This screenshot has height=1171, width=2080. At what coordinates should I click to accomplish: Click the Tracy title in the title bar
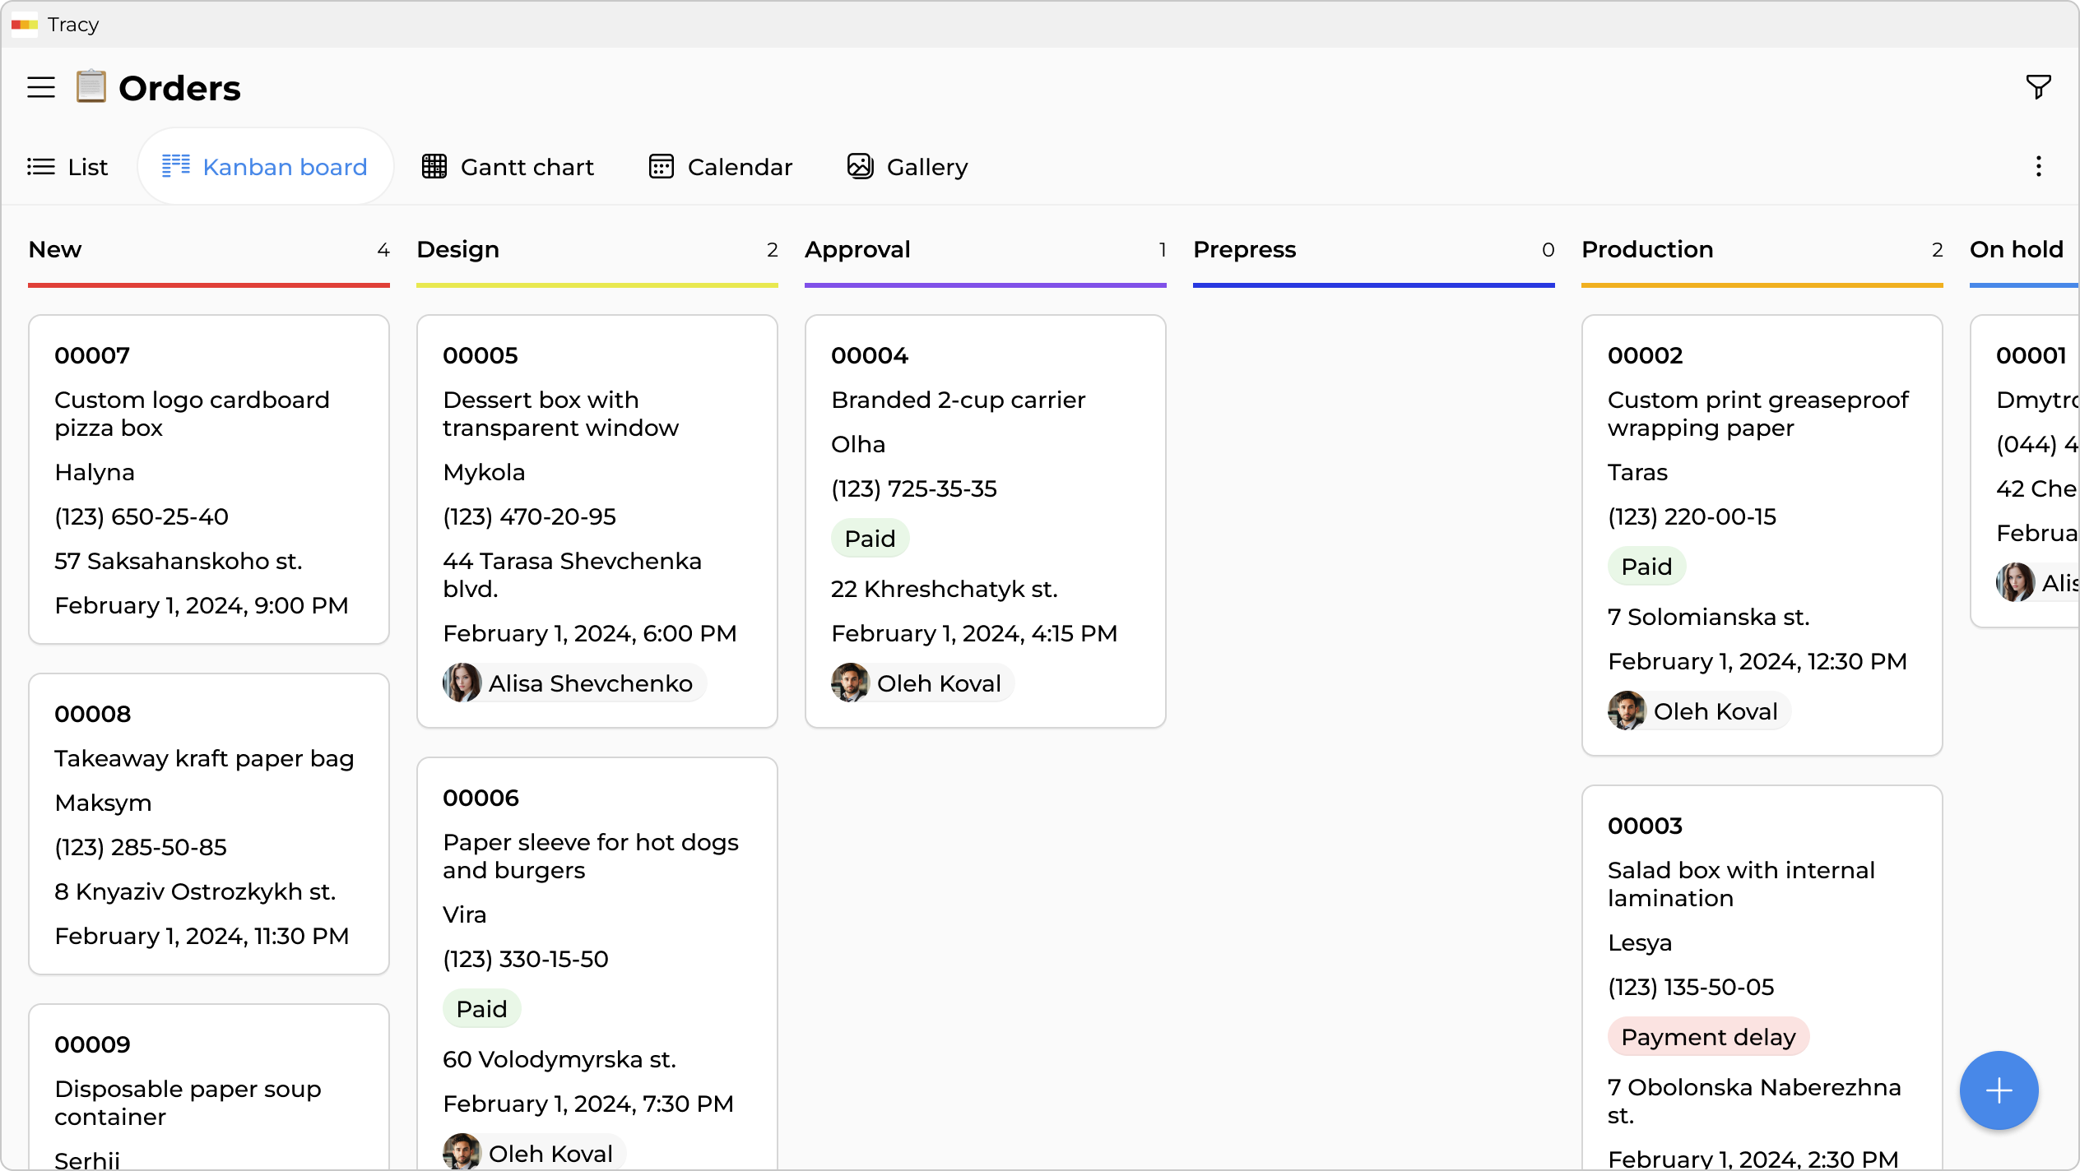point(74,25)
